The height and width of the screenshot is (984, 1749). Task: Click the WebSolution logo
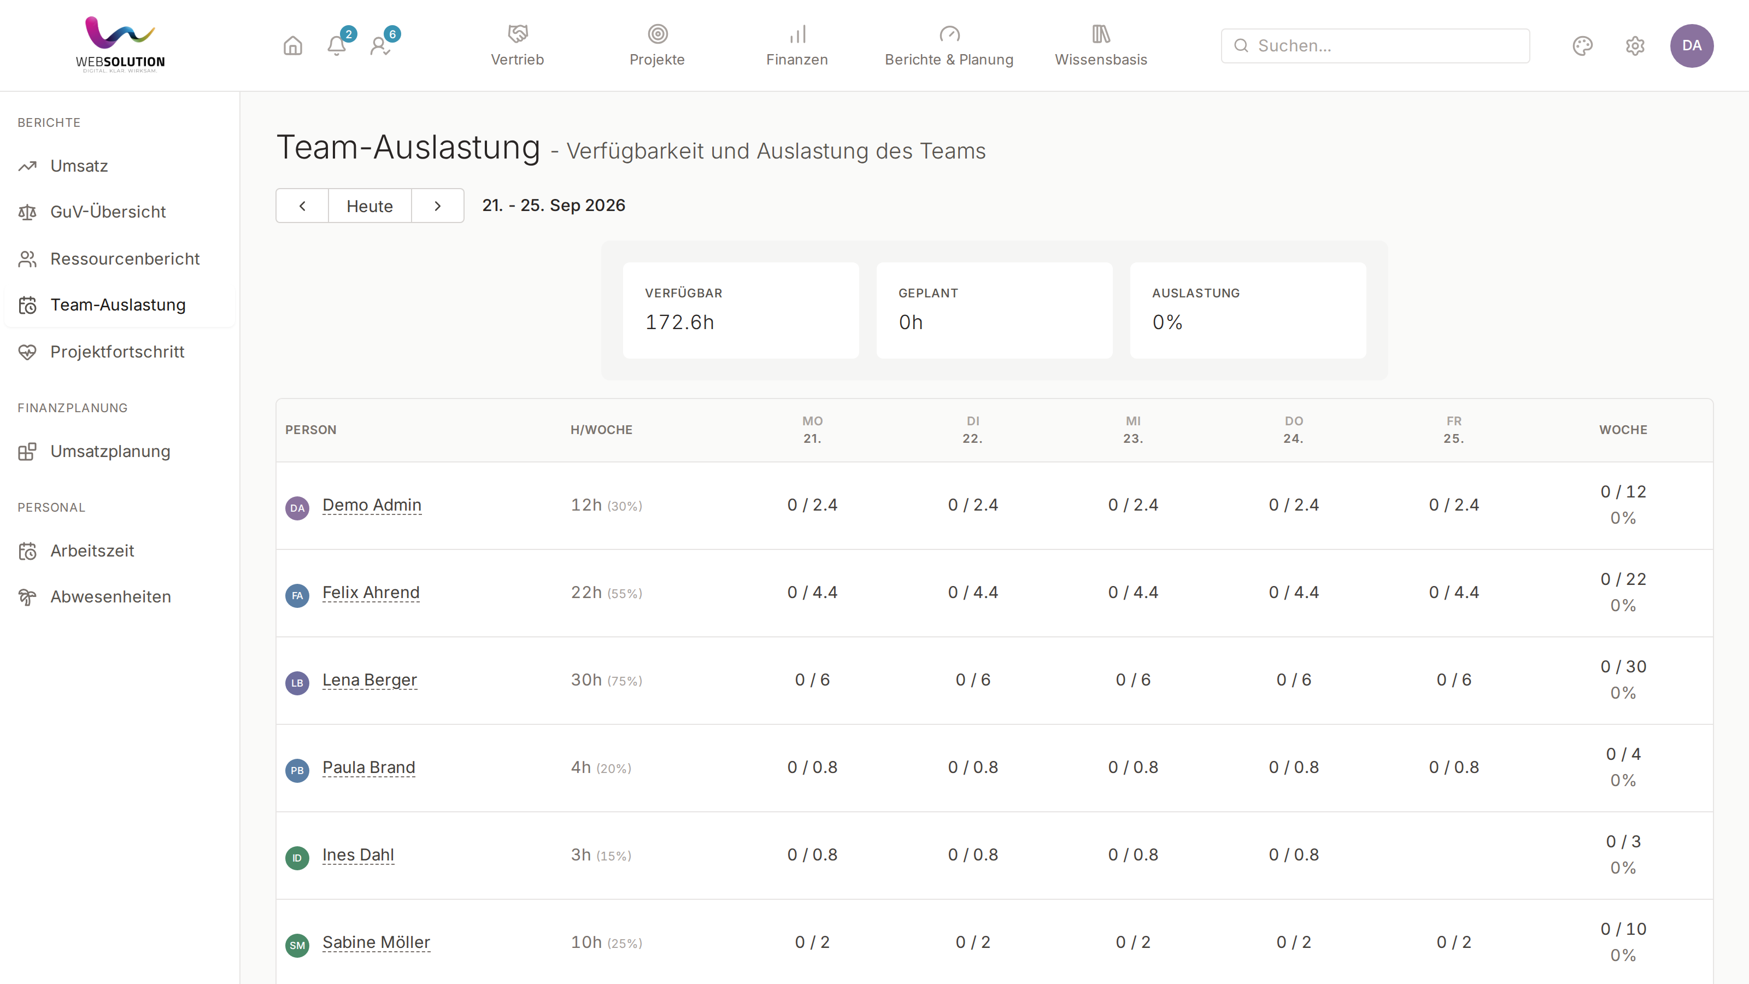120,45
